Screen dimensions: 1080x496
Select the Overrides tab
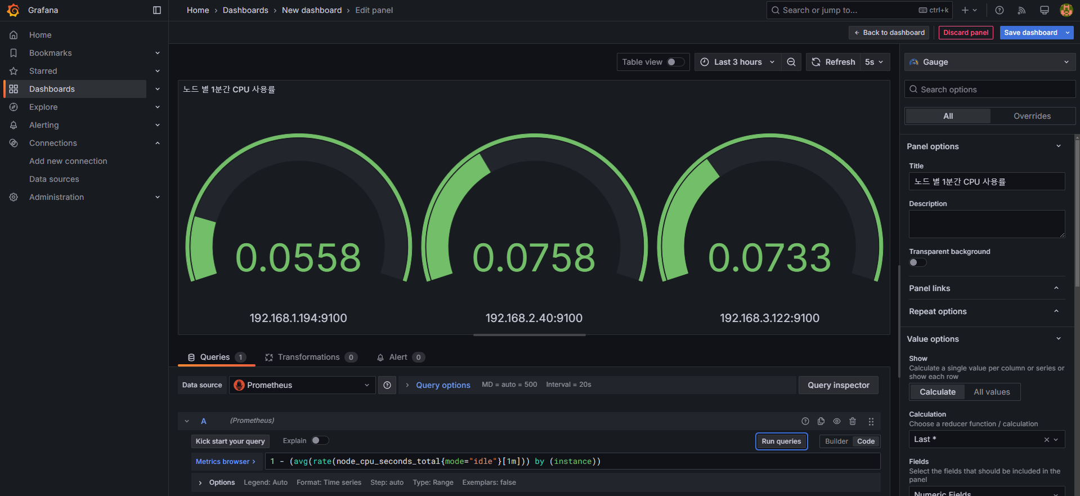coord(1032,116)
